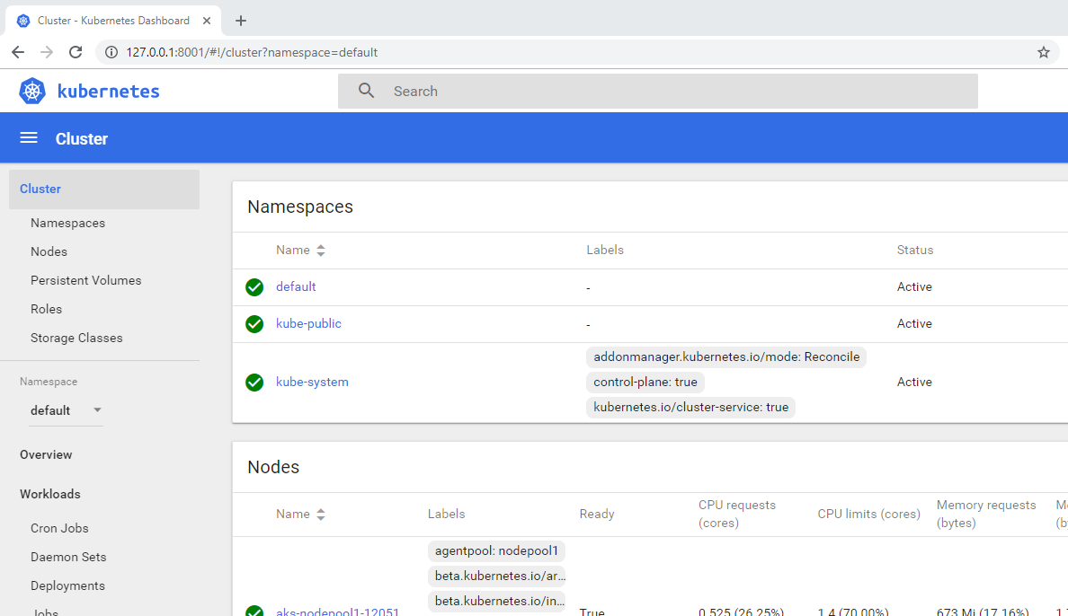
Task: Go back with browser back arrow
Action: (x=18, y=52)
